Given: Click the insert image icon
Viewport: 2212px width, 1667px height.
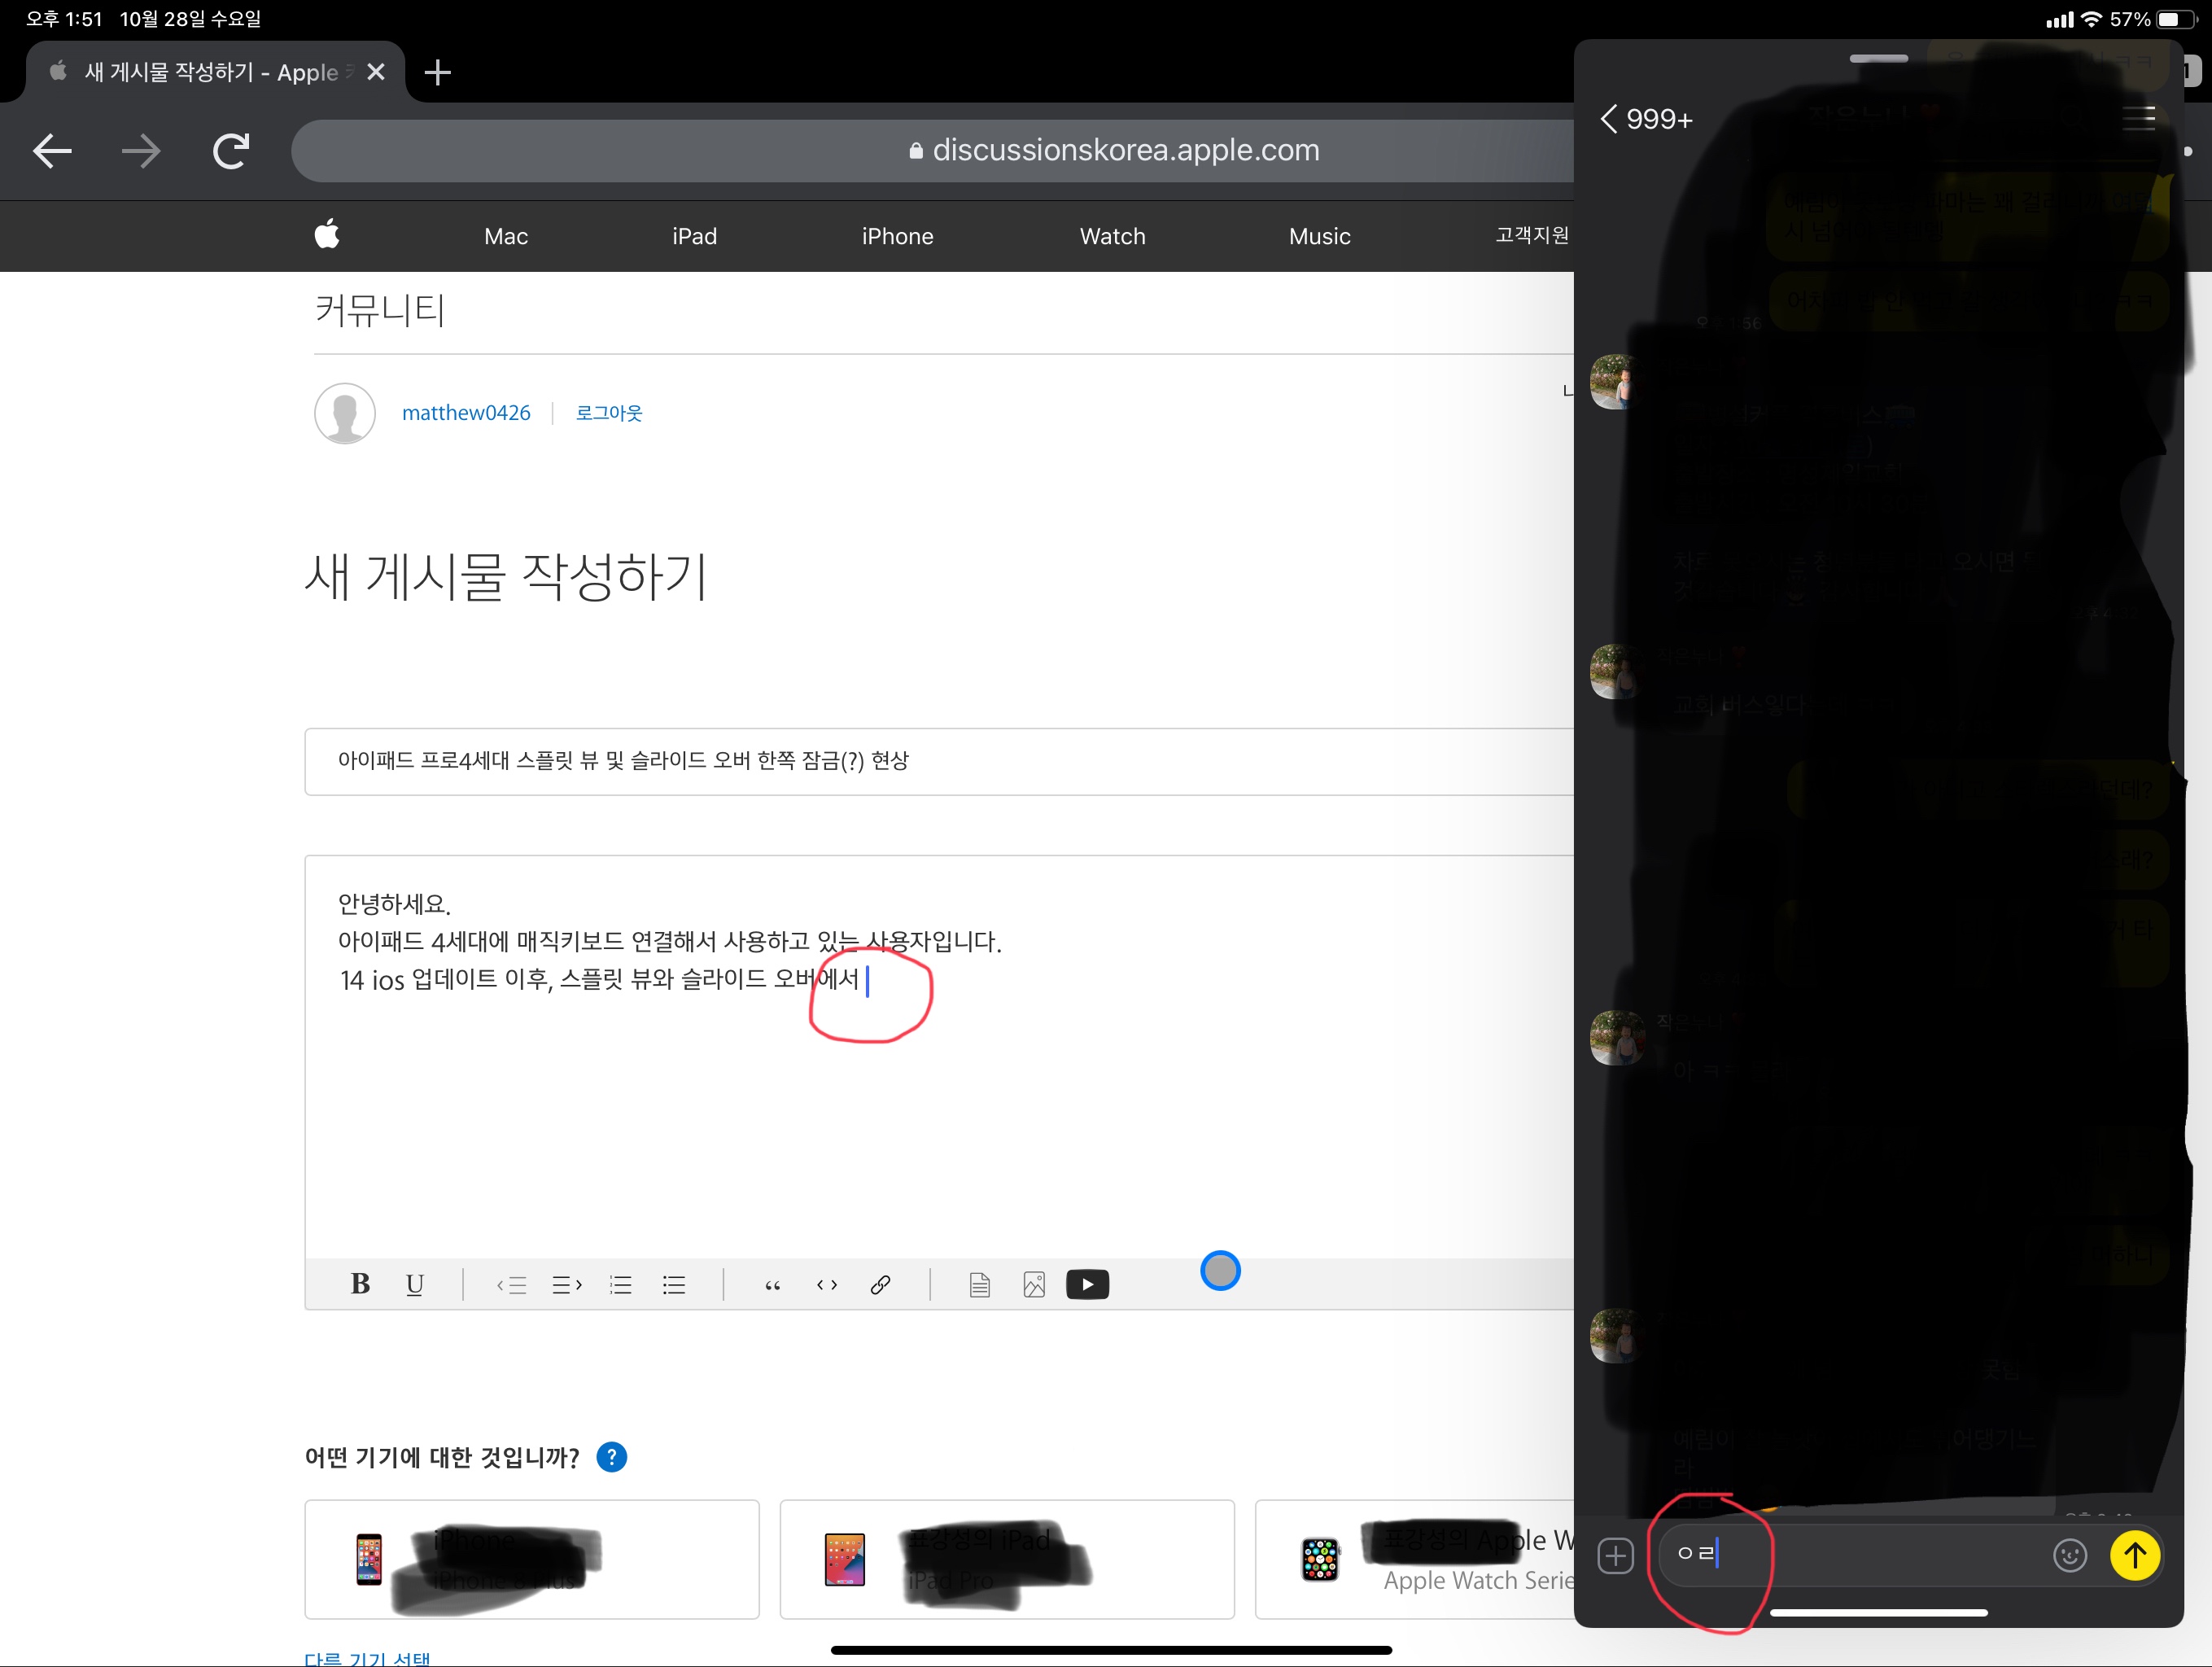Looking at the screenshot, I should pos(1034,1284).
